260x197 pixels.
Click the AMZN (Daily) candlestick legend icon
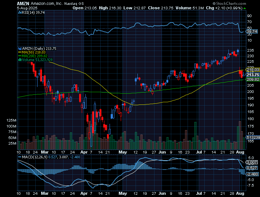pyautogui.click(x=20, y=49)
